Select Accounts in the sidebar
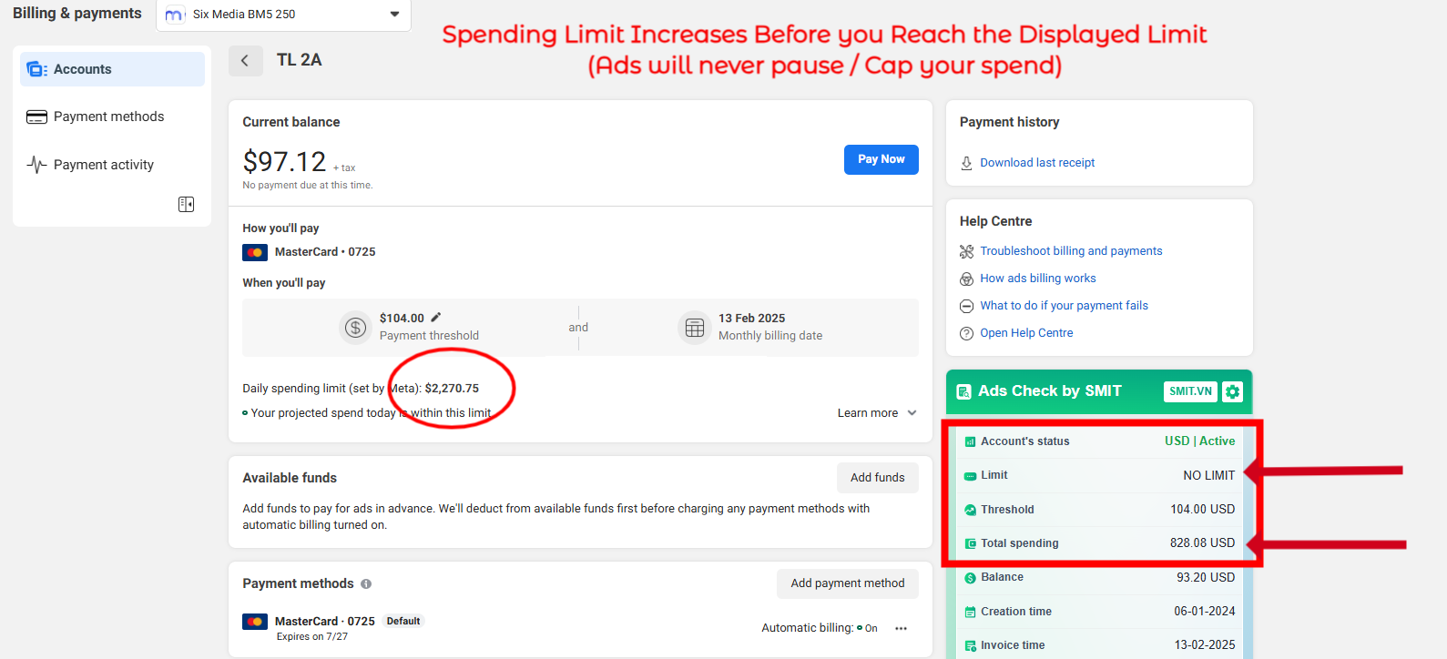The width and height of the screenshot is (1447, 659). pyautogui.click(x=112, y=69)
